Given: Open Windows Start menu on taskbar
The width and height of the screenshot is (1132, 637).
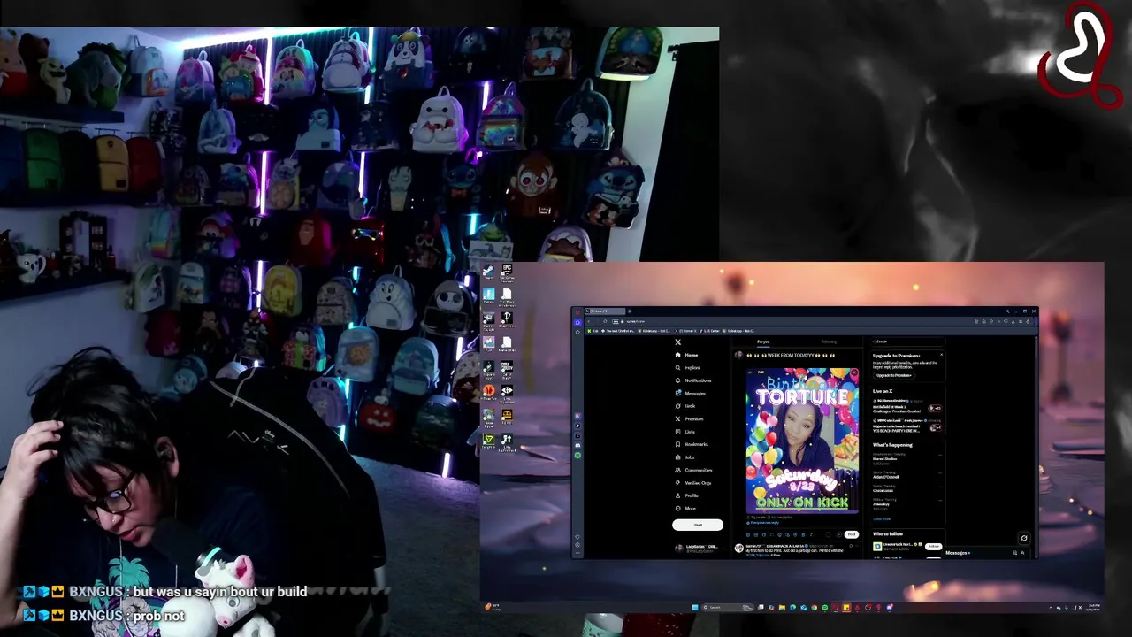Looking at the screenshot, I should click(694, 608).
